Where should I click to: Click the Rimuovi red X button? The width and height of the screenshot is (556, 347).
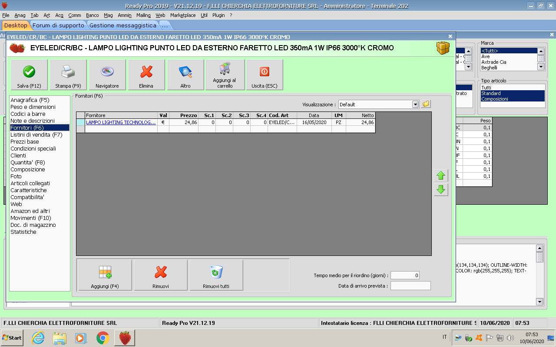tap(161, 275)
